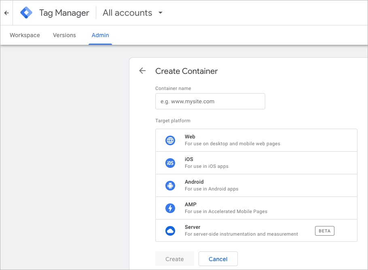Click the Tag Manager title text
Screen dimensions: 368x270
coord(64,13)
